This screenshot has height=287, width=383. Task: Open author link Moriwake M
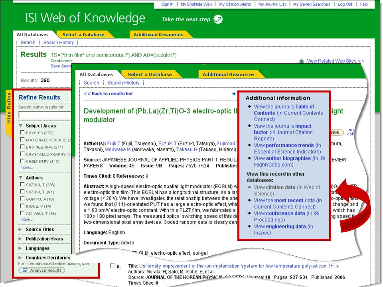pos(118,149)
